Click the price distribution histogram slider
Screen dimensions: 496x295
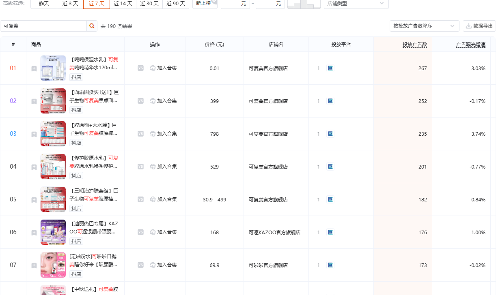pos(304,4)
